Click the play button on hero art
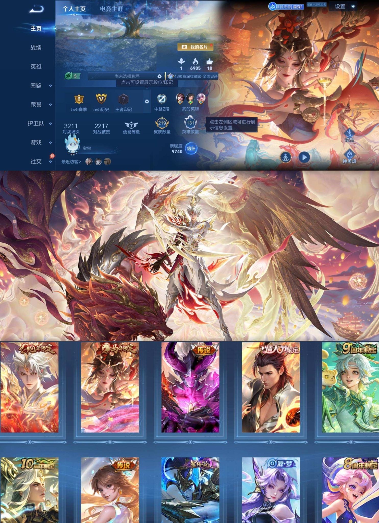Screen dimensions: 379x523 pos(304,157)
